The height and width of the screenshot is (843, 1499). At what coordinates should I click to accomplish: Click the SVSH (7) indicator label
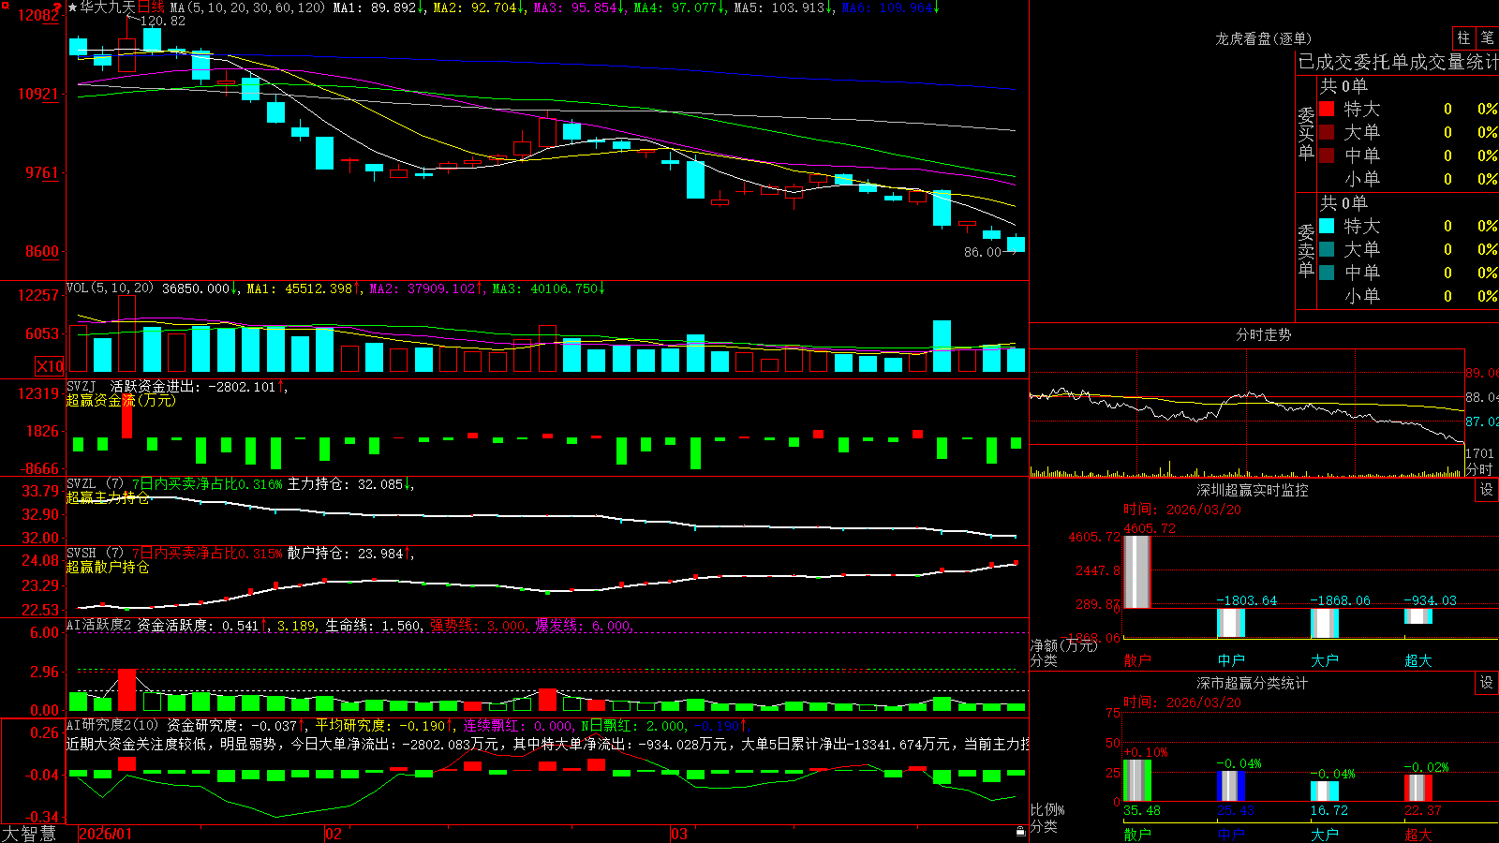tap(95, 554)
